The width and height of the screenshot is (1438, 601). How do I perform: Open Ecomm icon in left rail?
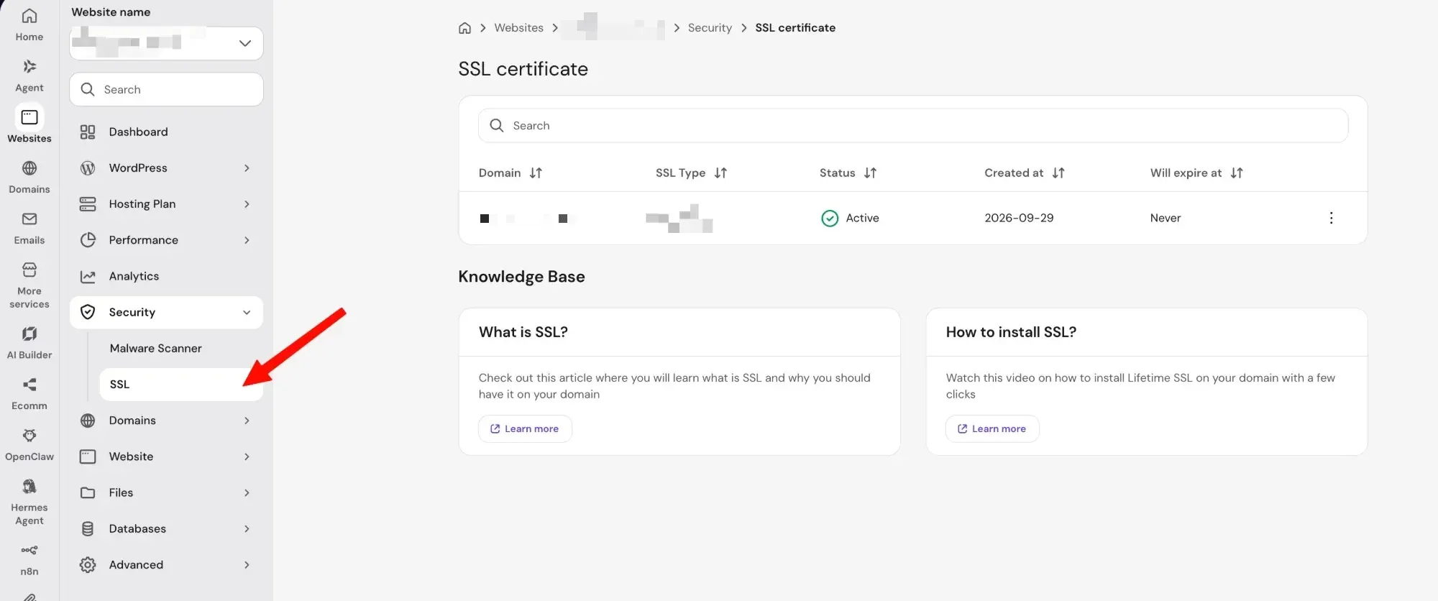[x=29, y=385]
